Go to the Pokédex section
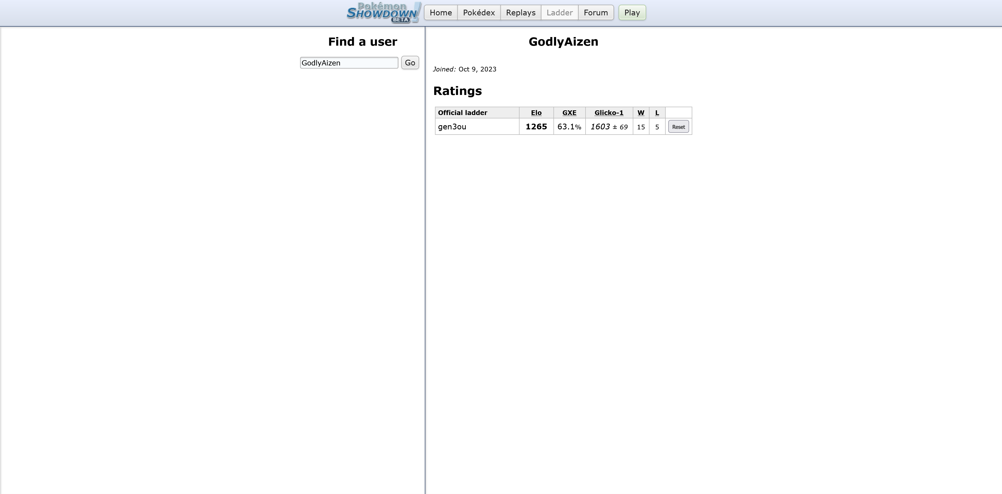This screenshot has width=1002, height=494. click(x=479, y=13)
